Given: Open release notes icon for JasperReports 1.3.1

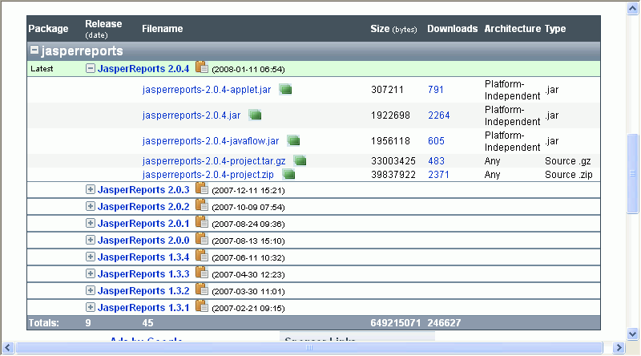Looking at the screenshot, I should (x=202, y=306).
